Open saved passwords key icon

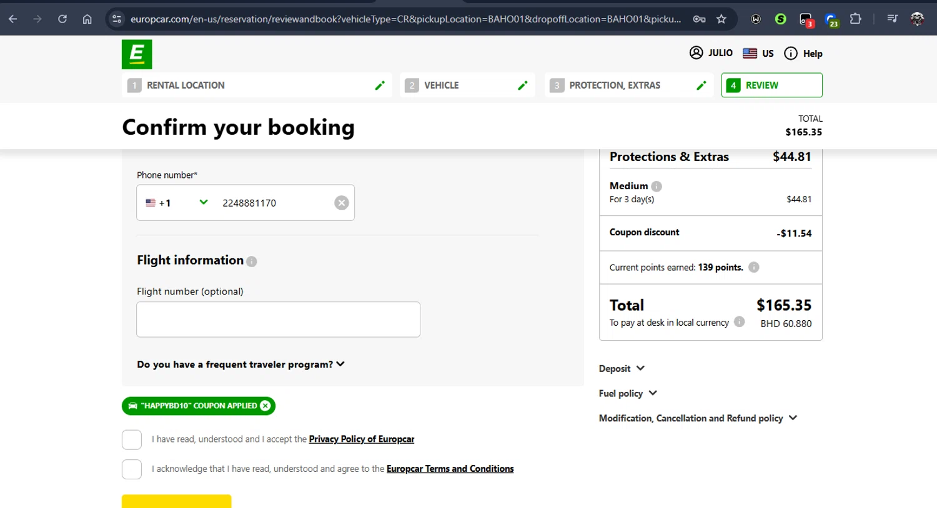pyautogui.click(x=700, y=19)
